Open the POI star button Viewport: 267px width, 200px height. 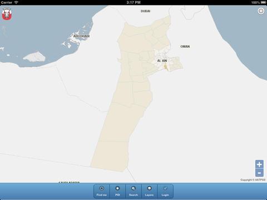(x=117, y=191)
